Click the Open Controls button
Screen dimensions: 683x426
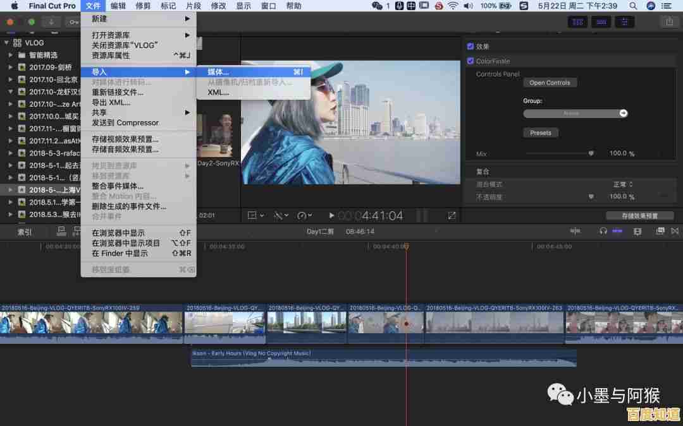pyautogui.click(x=550, y=82)
